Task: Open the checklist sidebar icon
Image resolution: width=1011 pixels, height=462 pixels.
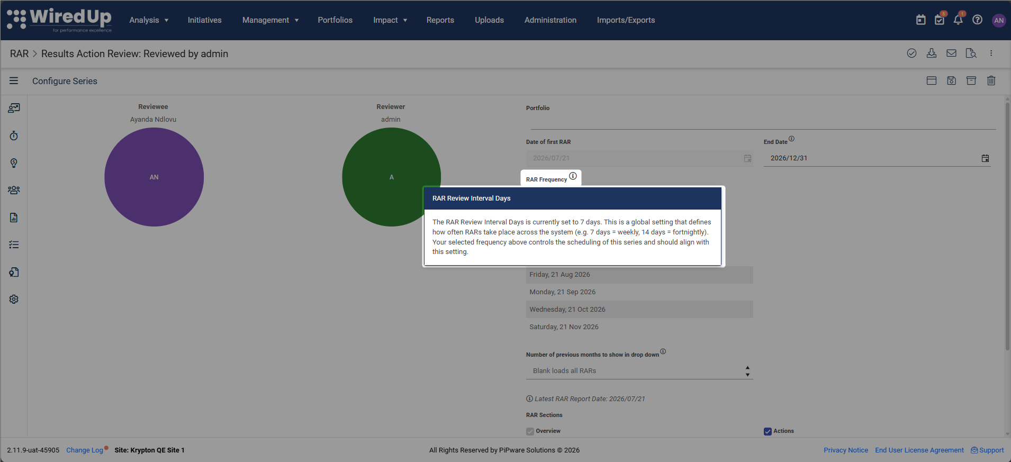Action: [x=14, y=244]
